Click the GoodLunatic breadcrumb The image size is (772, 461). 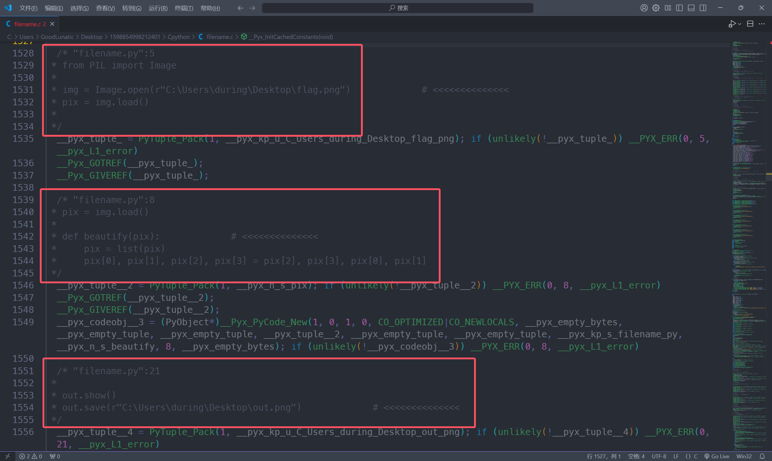click(57, 37)
